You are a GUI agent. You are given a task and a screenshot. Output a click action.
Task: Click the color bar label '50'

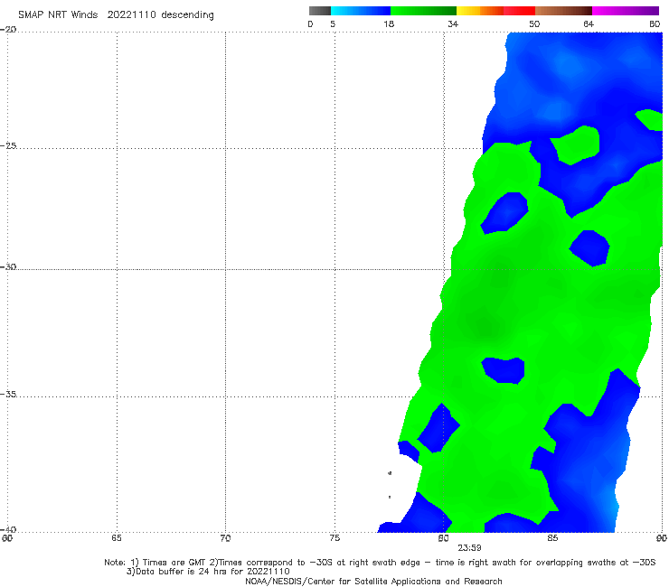(x=534, y=24)
